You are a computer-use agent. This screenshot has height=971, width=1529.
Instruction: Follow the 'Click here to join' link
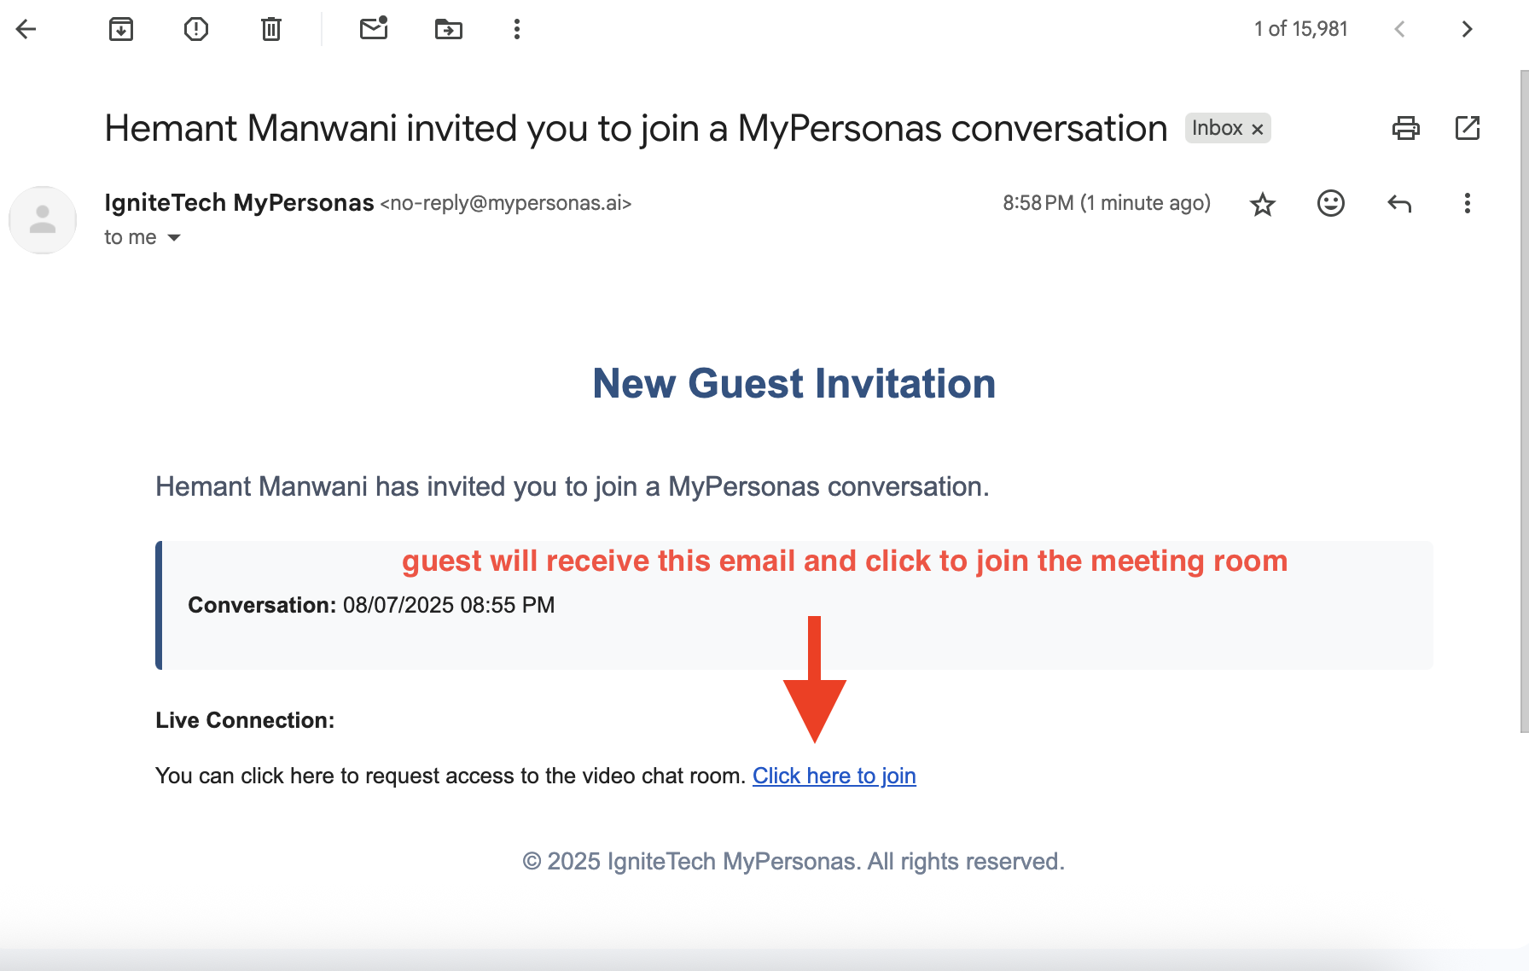point(834,776)
